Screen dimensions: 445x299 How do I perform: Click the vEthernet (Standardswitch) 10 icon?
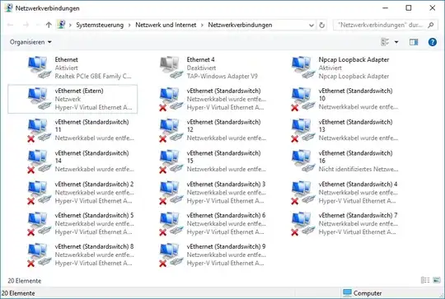pyautogui.click(x=303, y=99)
